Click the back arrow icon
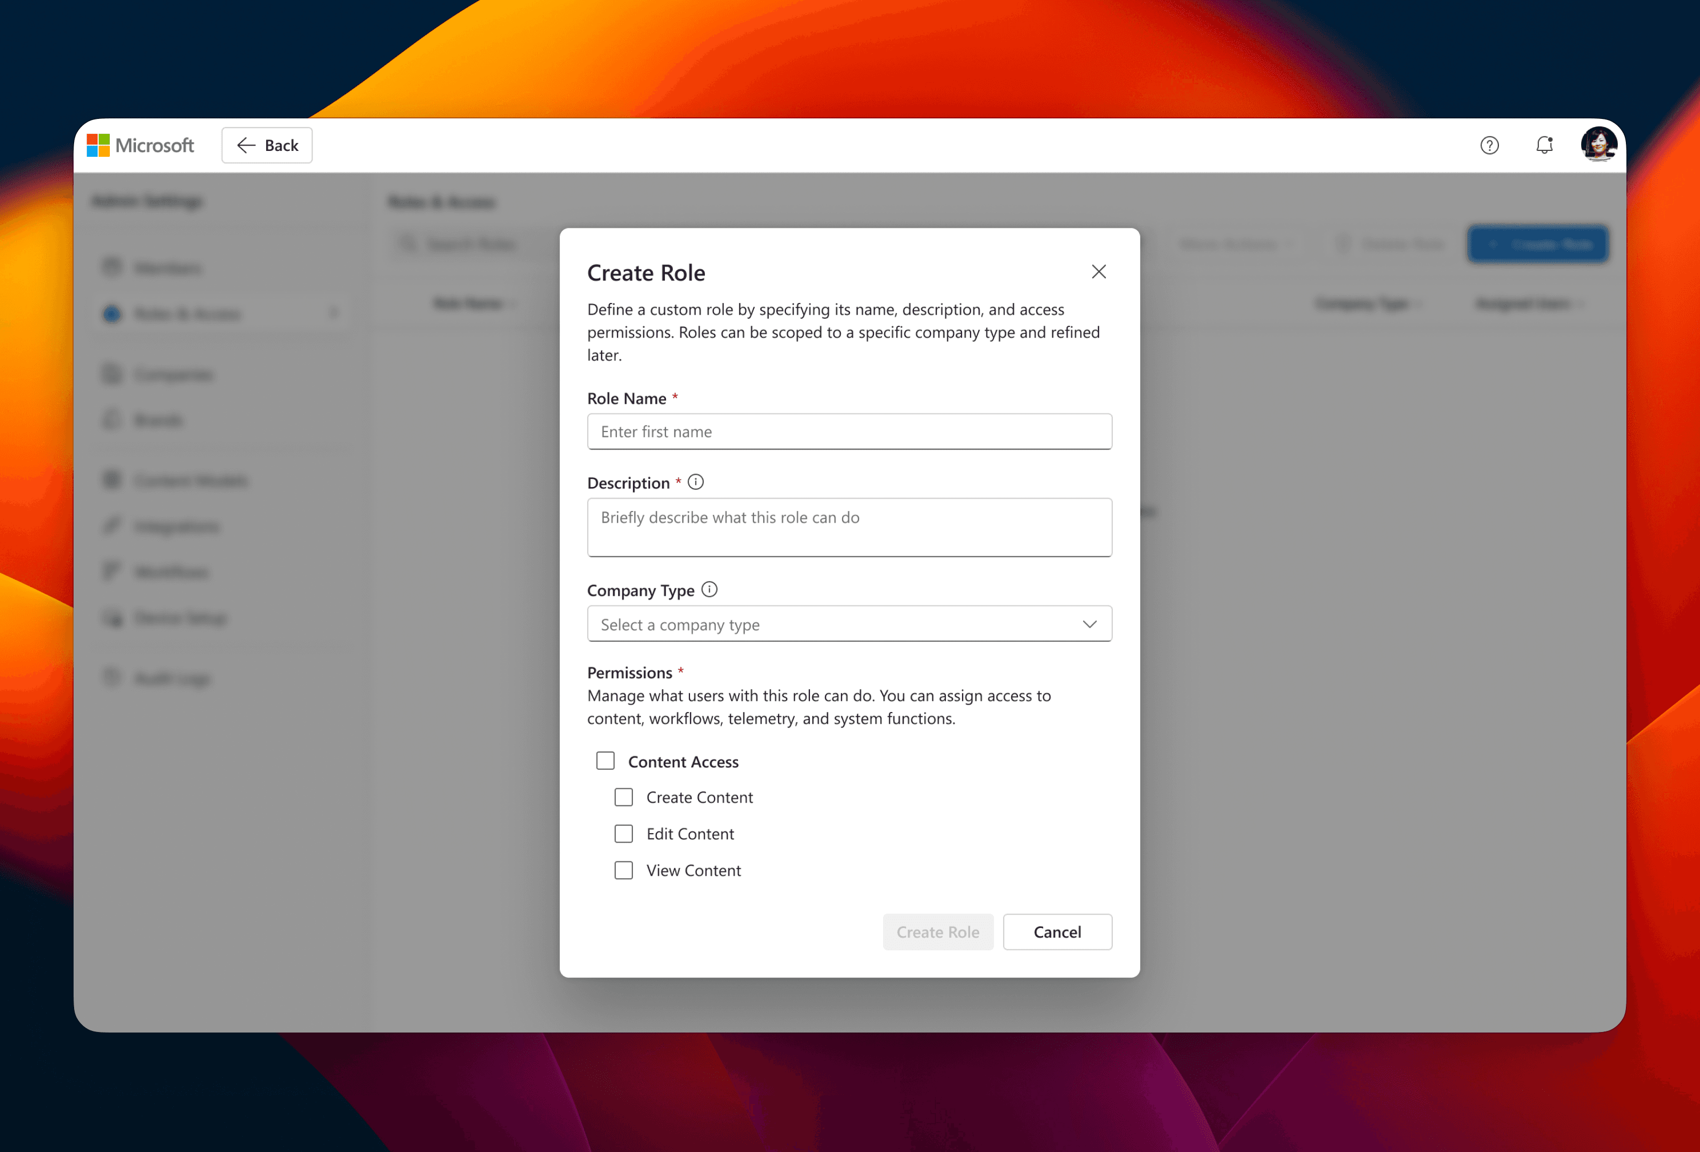Viewport: 1700px width, 1152px height. [246, 146]
